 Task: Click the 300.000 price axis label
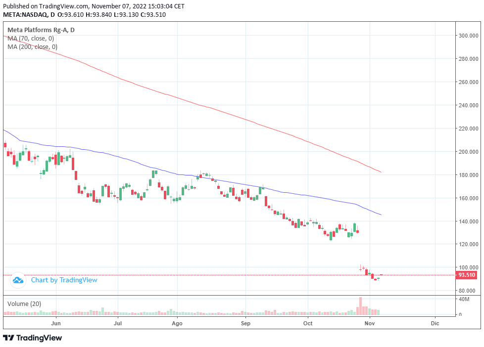pos(468,36)
